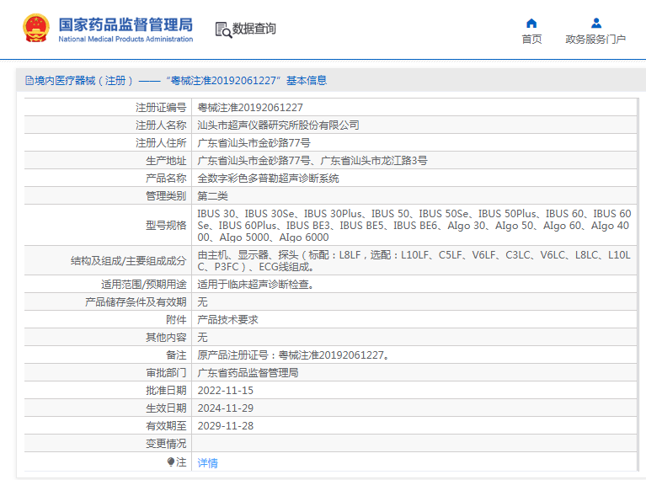
Task: Click the 全数字彩色多普勒超声诊断系统 product name
Action: pyautogui.click(x=268, y=179)
